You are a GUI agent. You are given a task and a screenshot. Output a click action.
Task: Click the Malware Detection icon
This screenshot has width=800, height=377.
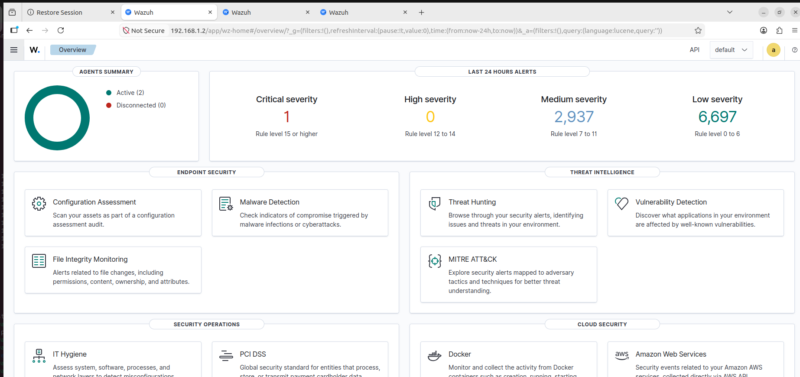tap(226, 203)
